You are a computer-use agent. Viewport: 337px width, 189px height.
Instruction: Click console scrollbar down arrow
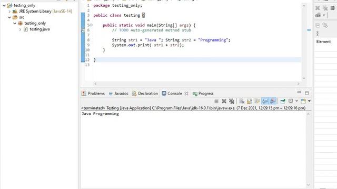click(x=308, y=185)
